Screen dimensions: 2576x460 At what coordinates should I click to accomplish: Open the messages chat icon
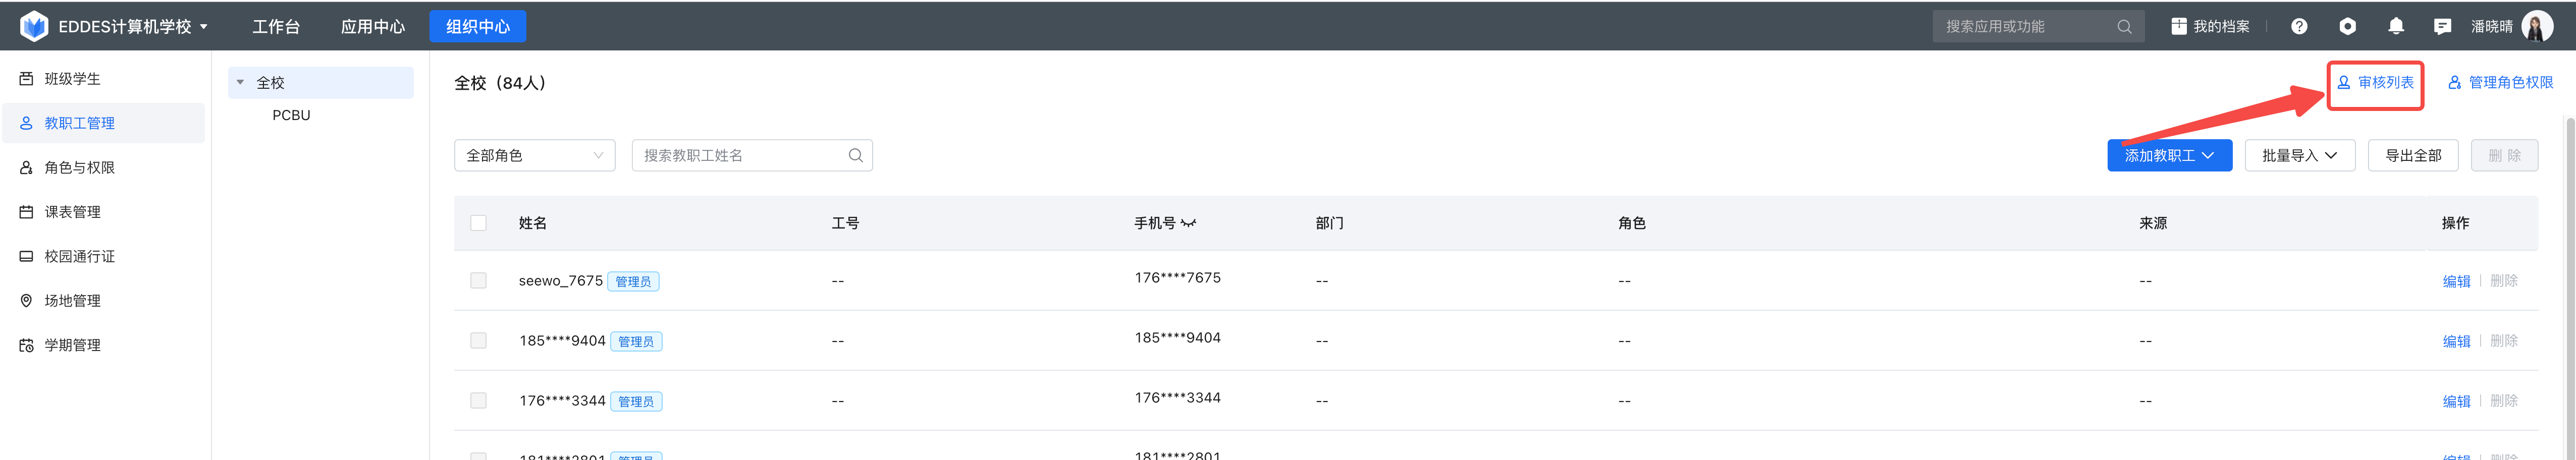(x=2442, y=27)
